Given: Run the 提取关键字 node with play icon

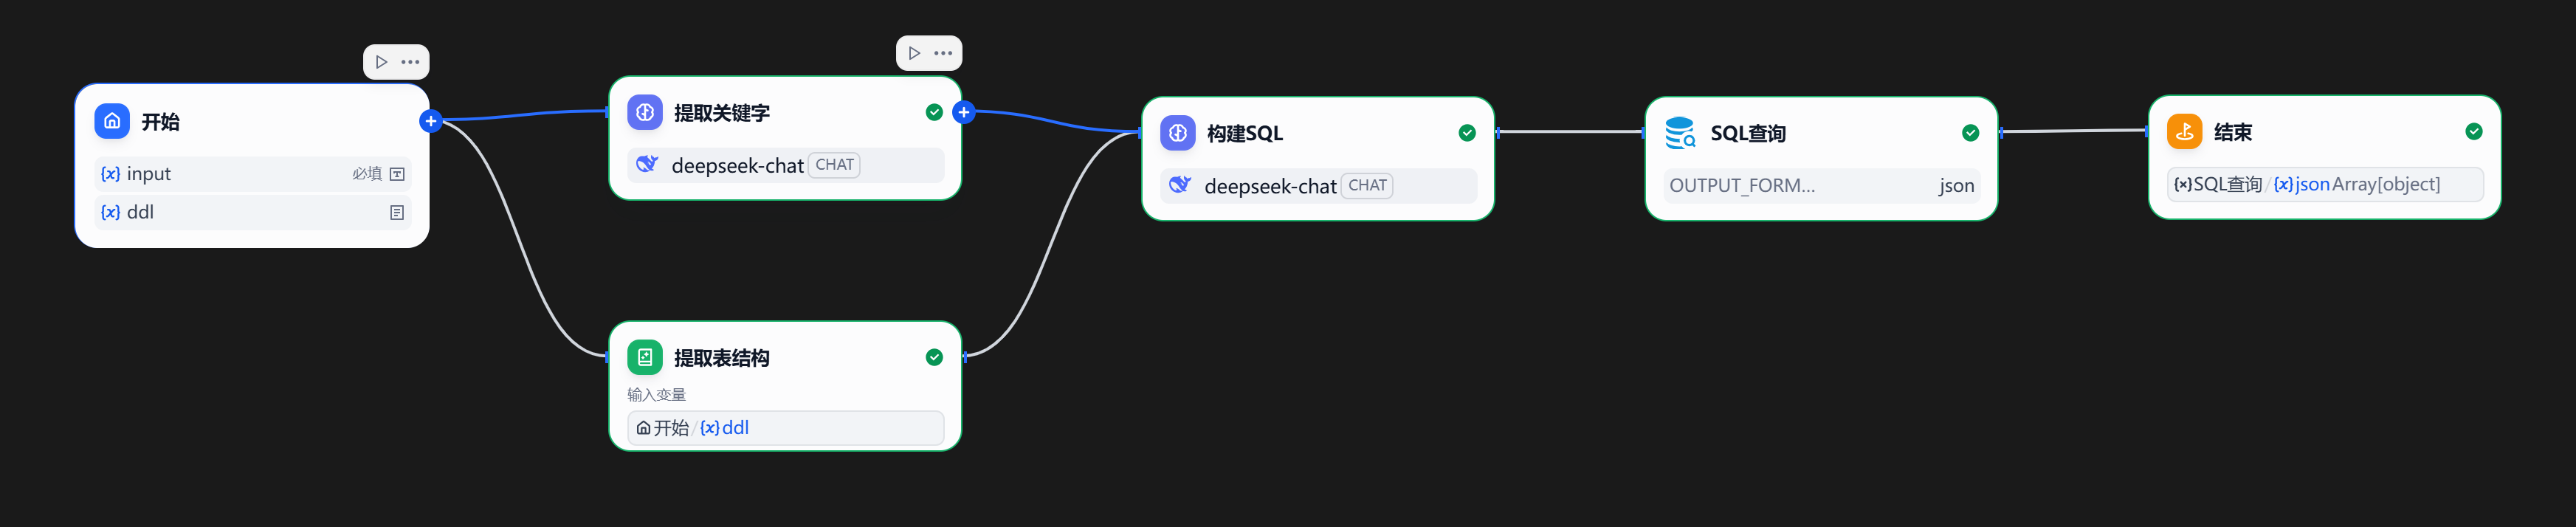Looking at the screenshot, I should (914, 53).
